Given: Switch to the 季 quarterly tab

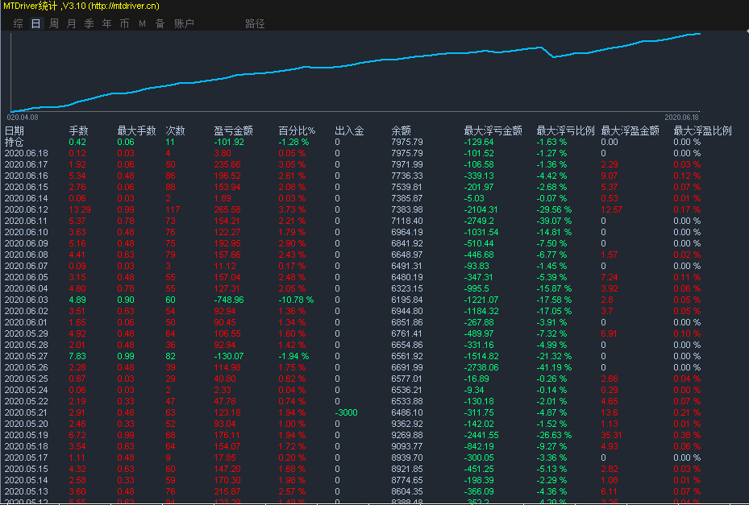Looking at the screenshot, I should click(89, 23).
